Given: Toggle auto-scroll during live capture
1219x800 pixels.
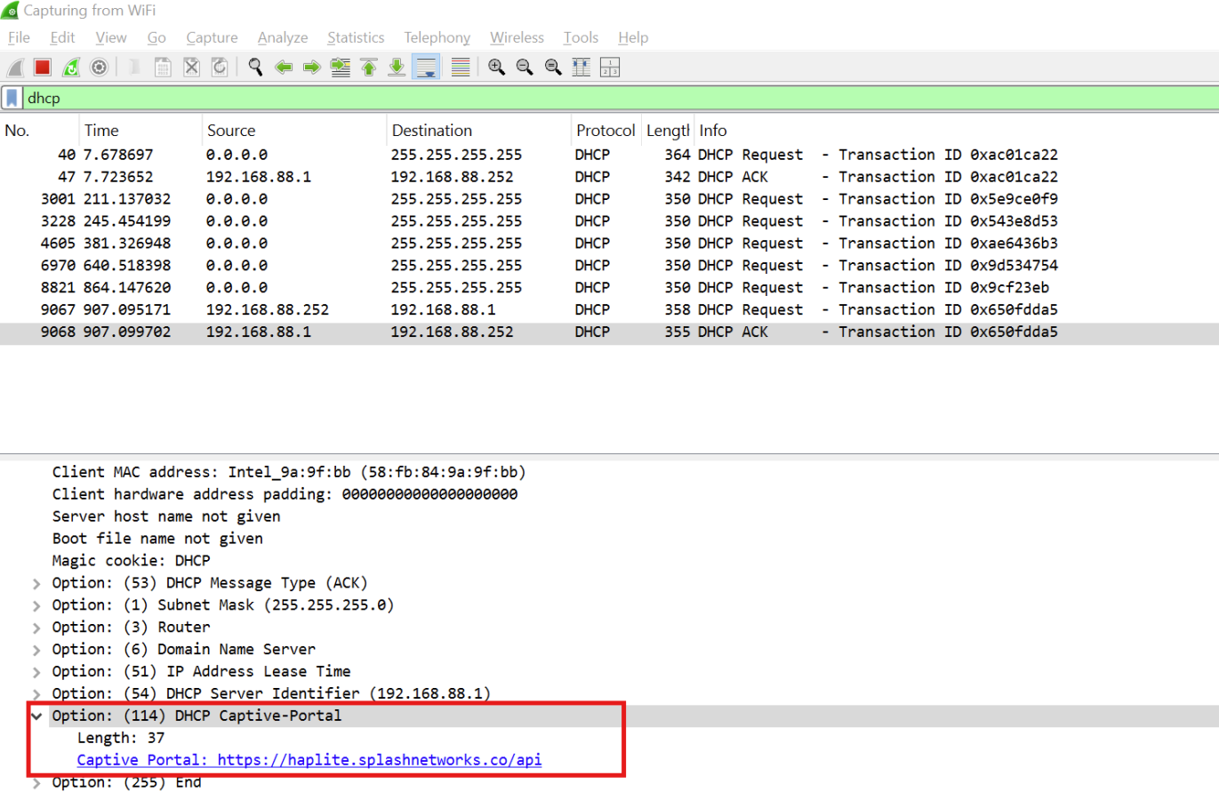Looking at the screenshot, I should click(427, 68).
